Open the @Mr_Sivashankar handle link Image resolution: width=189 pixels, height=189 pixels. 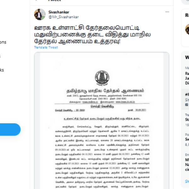pos(64,17)
